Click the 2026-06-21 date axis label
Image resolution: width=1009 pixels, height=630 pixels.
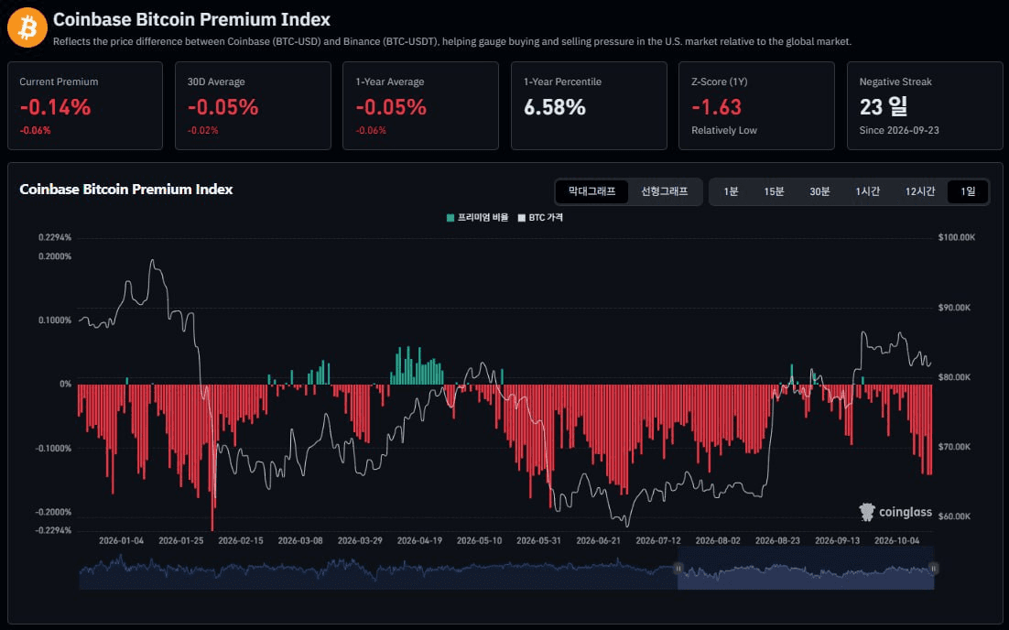(x=599, y=540)
